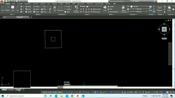Click Match Layer button
Screen dimensions: 175x98
[x=95, y=12]
